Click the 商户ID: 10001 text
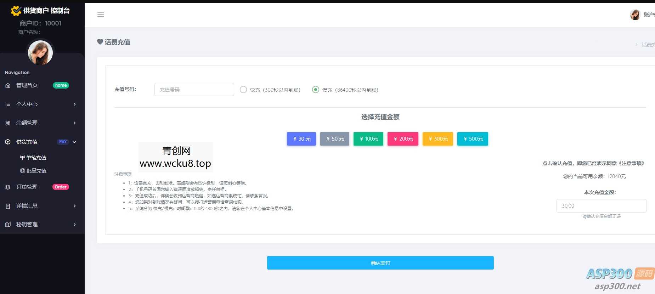Viewport: 655px width, 294px height. point(40,23)
